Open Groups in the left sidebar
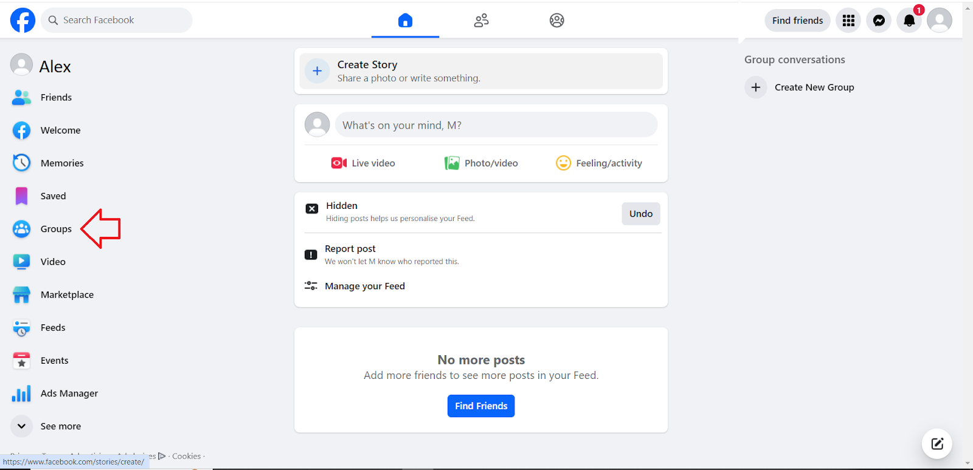This screenshot has height=470, width=973. 42,229
